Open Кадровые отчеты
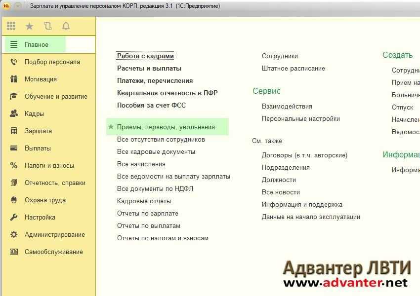 coord(144,201)
